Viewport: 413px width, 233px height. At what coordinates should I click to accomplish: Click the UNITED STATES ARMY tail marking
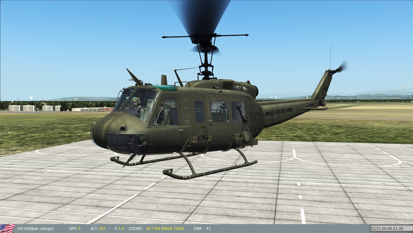click(x=278, y=112)
